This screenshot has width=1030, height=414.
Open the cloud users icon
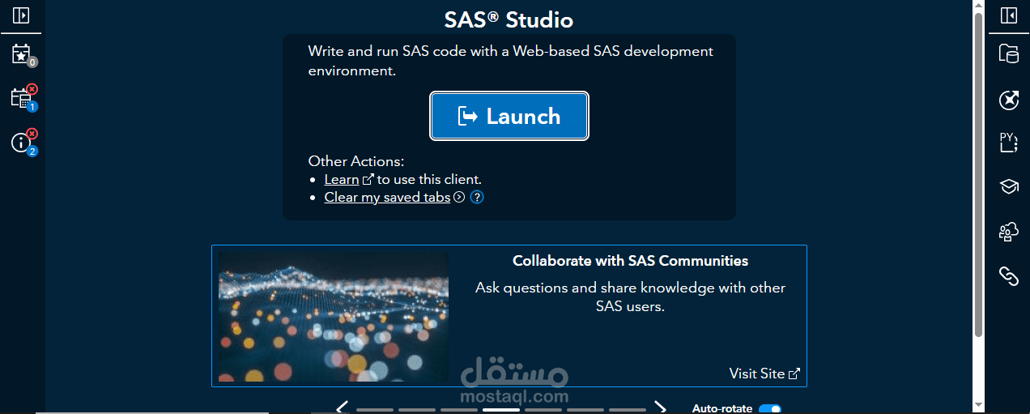coord(1008,232)
